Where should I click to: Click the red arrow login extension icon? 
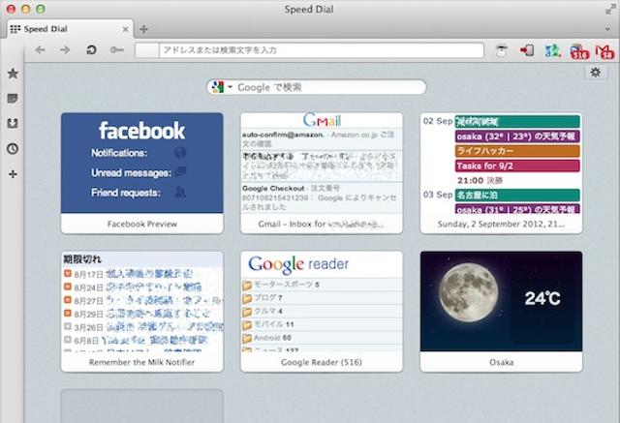point(527,50)
